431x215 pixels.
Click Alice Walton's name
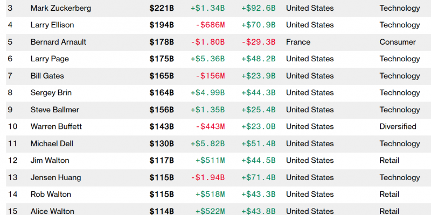(52, 211)
